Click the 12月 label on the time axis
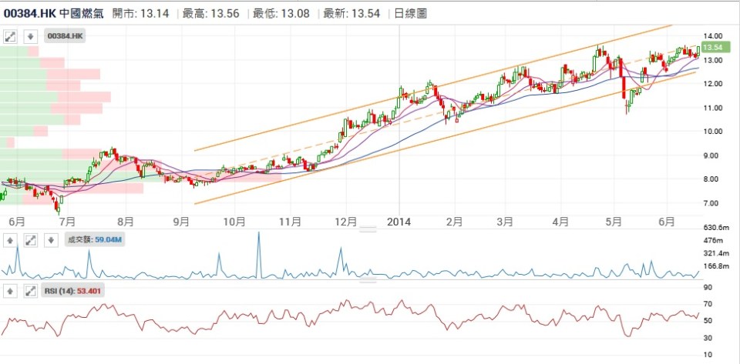 pyautogui.click(x=345, y=222)
